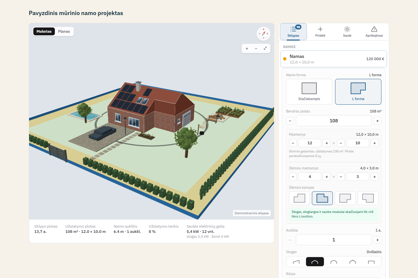
Task: Decrease Išėmos matmenys value 3
Action: tap(341, 177)
